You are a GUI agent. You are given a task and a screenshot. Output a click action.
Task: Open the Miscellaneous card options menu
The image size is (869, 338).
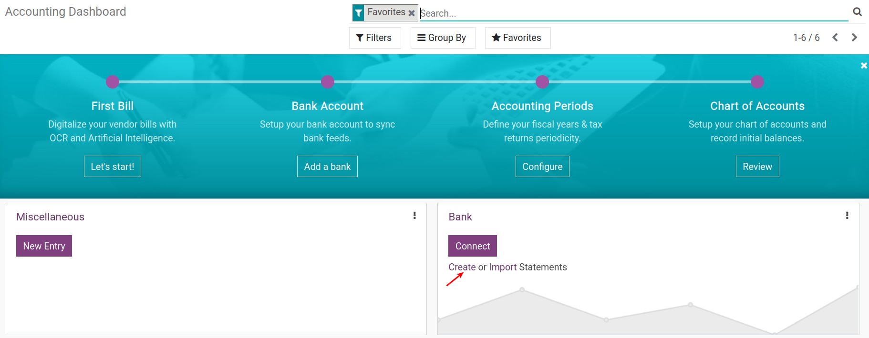(x=414, y=215)
